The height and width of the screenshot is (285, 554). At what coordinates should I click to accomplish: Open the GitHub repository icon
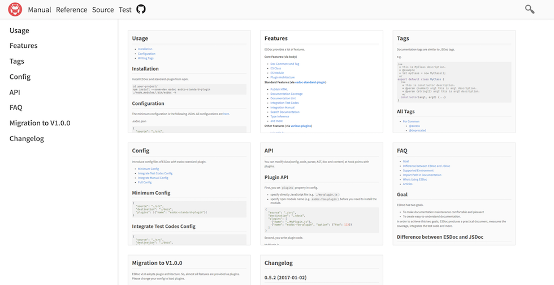click(141, 10)
